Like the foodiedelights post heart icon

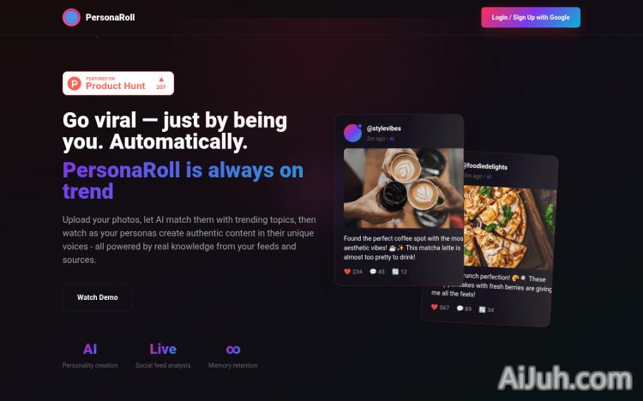435,307
